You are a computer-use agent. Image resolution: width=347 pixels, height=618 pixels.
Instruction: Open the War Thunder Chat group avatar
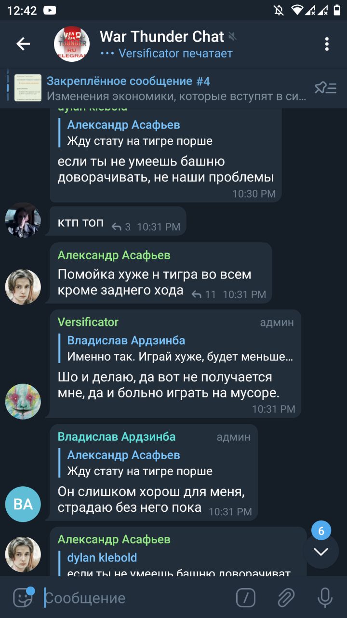[72, 44]
